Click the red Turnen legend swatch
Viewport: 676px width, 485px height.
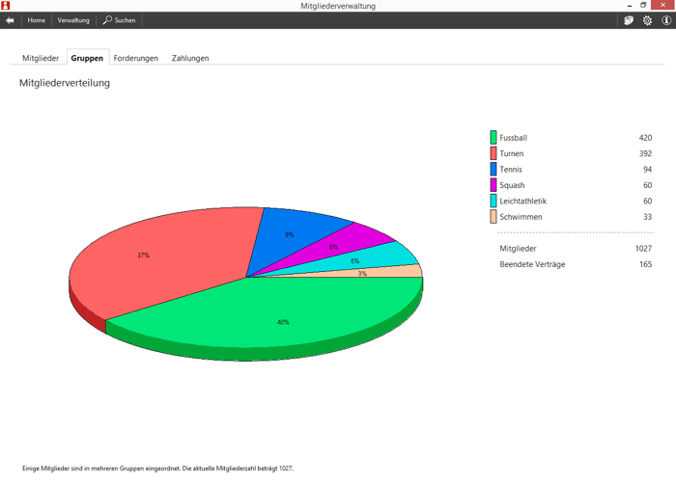point(493,153)
